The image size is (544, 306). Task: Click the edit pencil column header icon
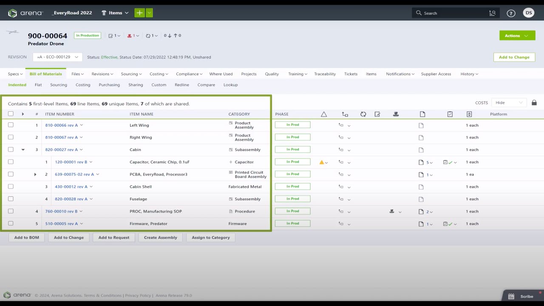[377, 114]
